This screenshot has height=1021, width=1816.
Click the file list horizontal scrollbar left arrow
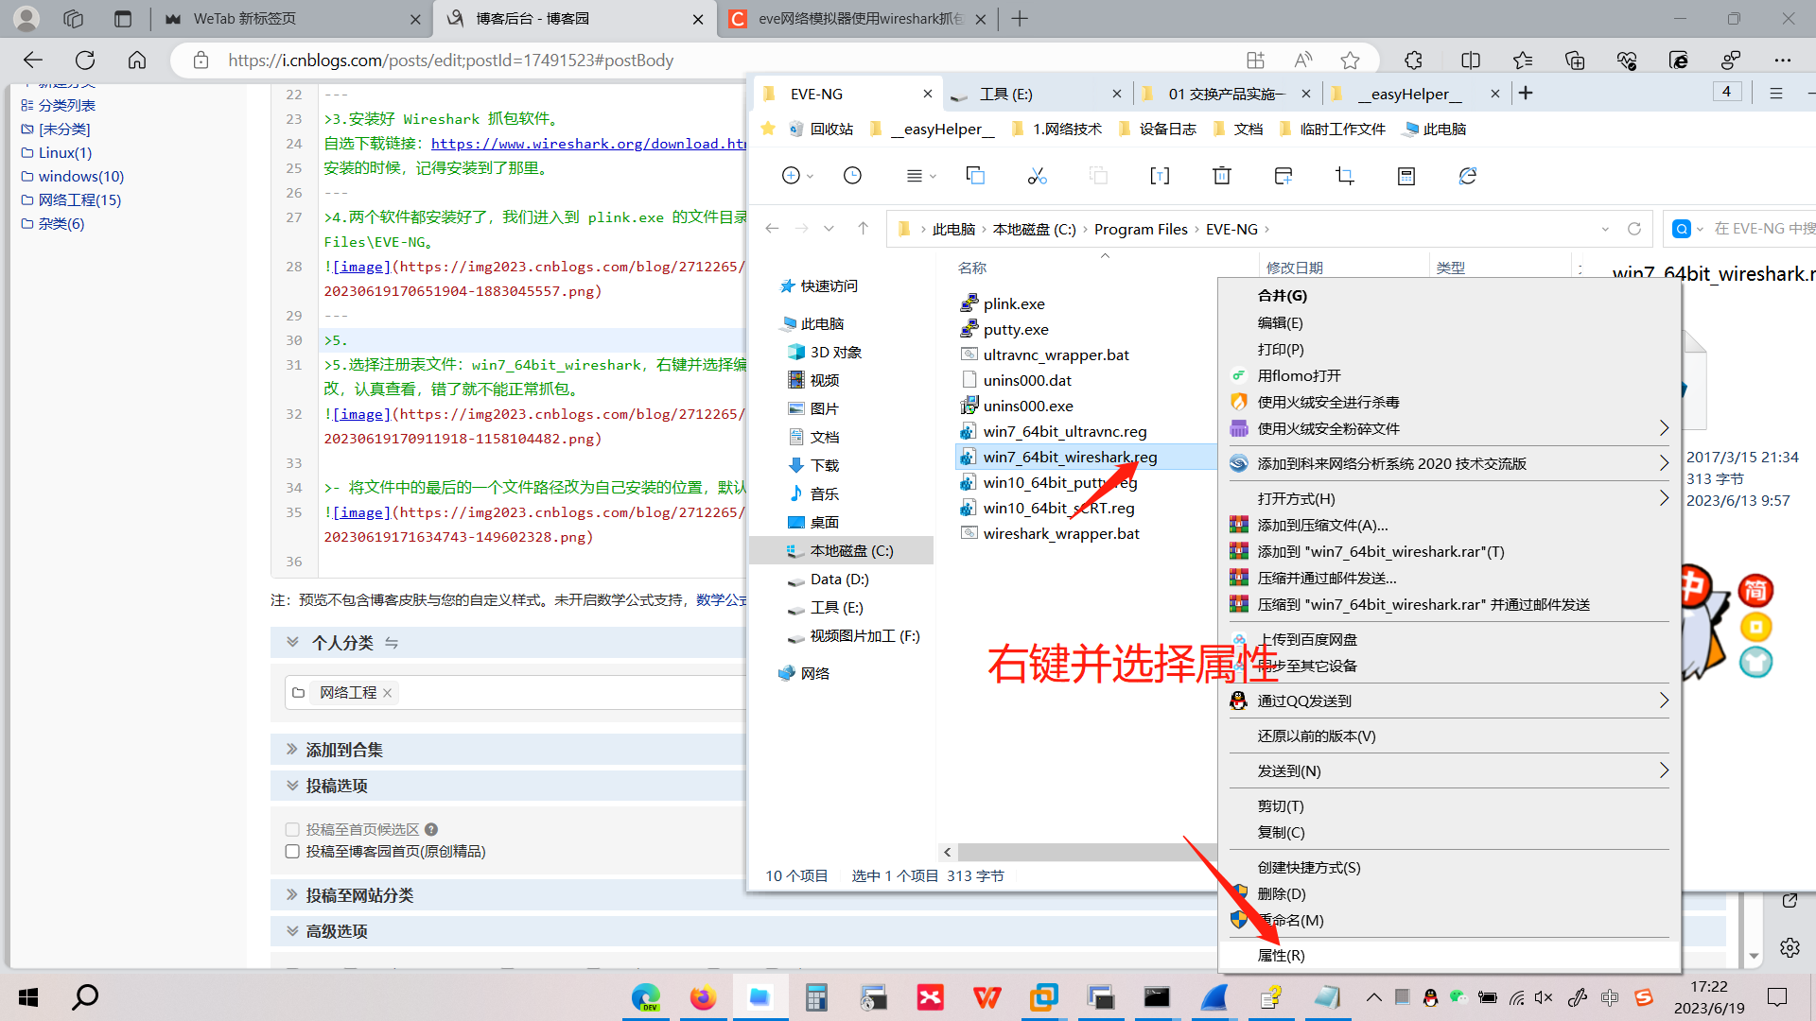(948, 852)
